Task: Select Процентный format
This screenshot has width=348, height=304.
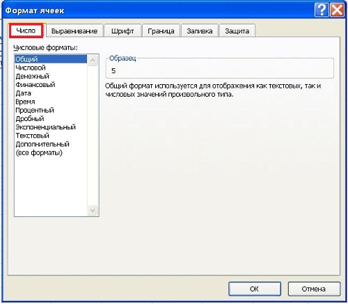Action: point(35,110)
